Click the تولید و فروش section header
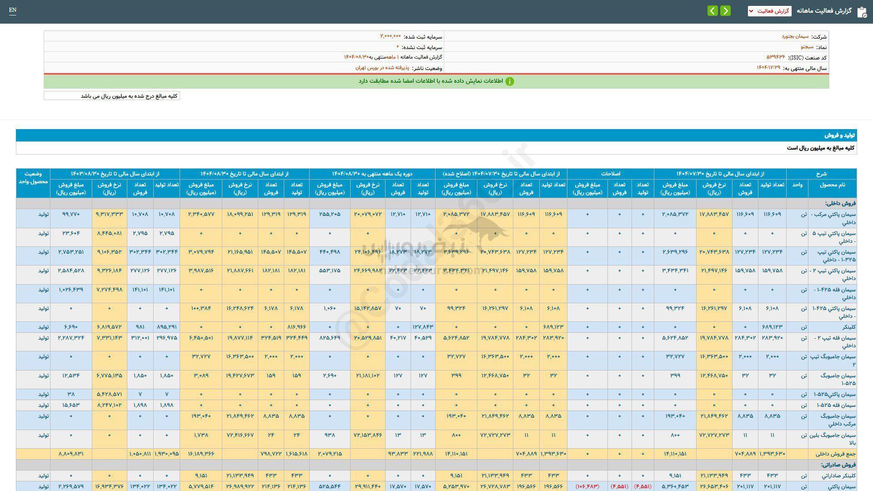The image size is (873, 491). pos(839,135)
